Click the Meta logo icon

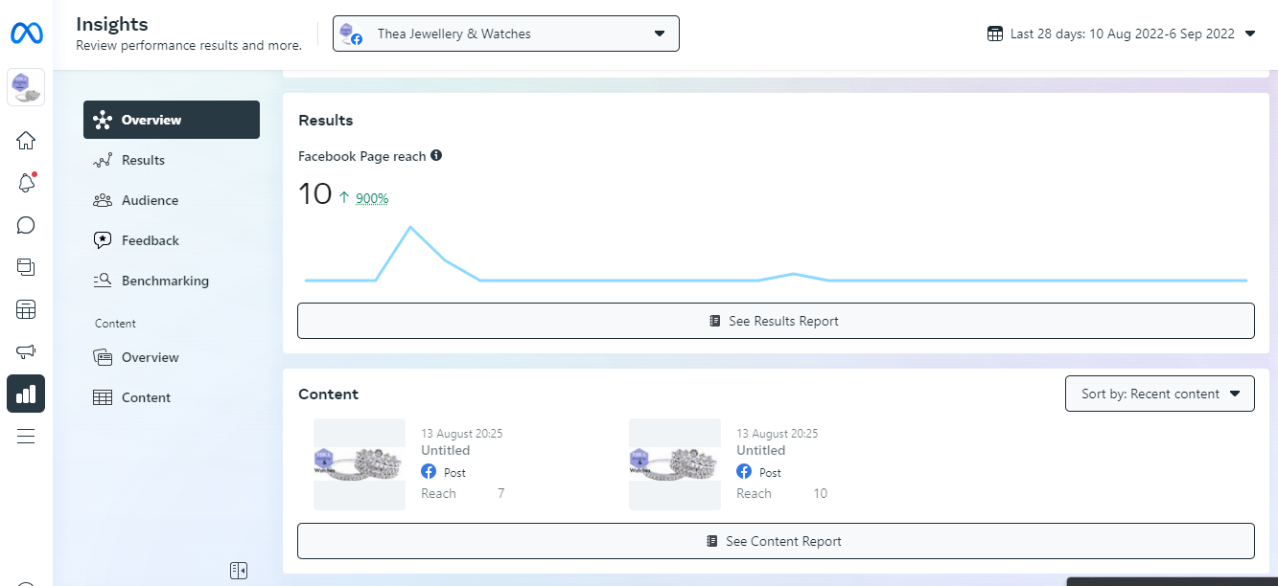click(x=26, y=34)
